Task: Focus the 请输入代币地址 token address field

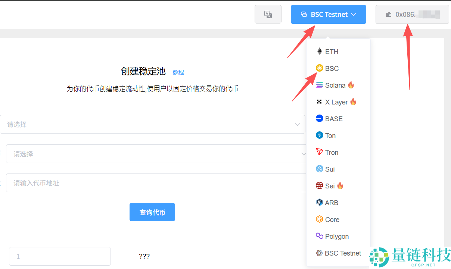Action: click(x=156, y=183)
